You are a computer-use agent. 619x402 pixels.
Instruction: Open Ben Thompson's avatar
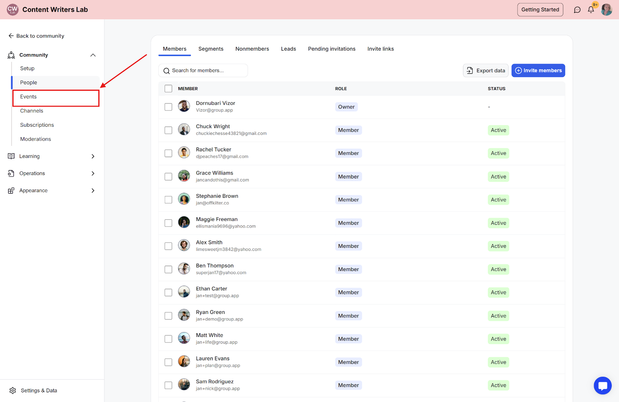click(x=184, y=268)
